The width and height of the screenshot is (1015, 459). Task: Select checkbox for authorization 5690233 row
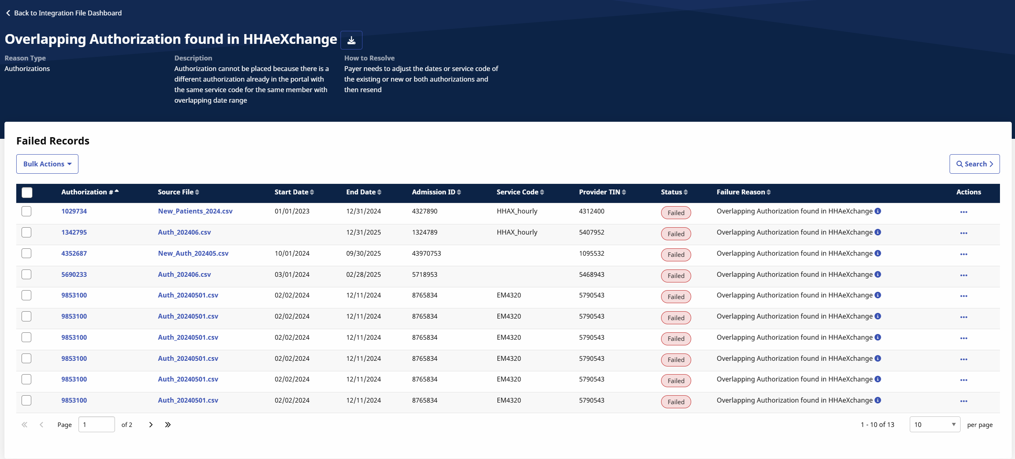pyautogui.click(x=26, y=274)
